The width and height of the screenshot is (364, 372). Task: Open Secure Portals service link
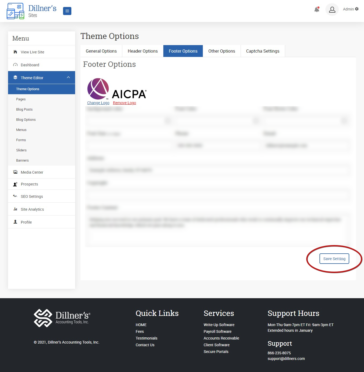point(216,352)
